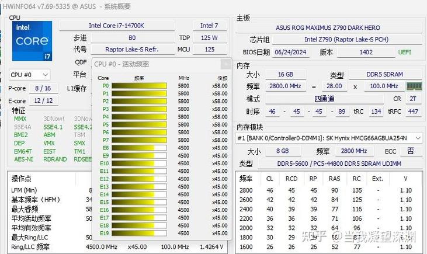Click the P3 core label
The width and height of the screenshot is (427, 254).
coord(106,109)
